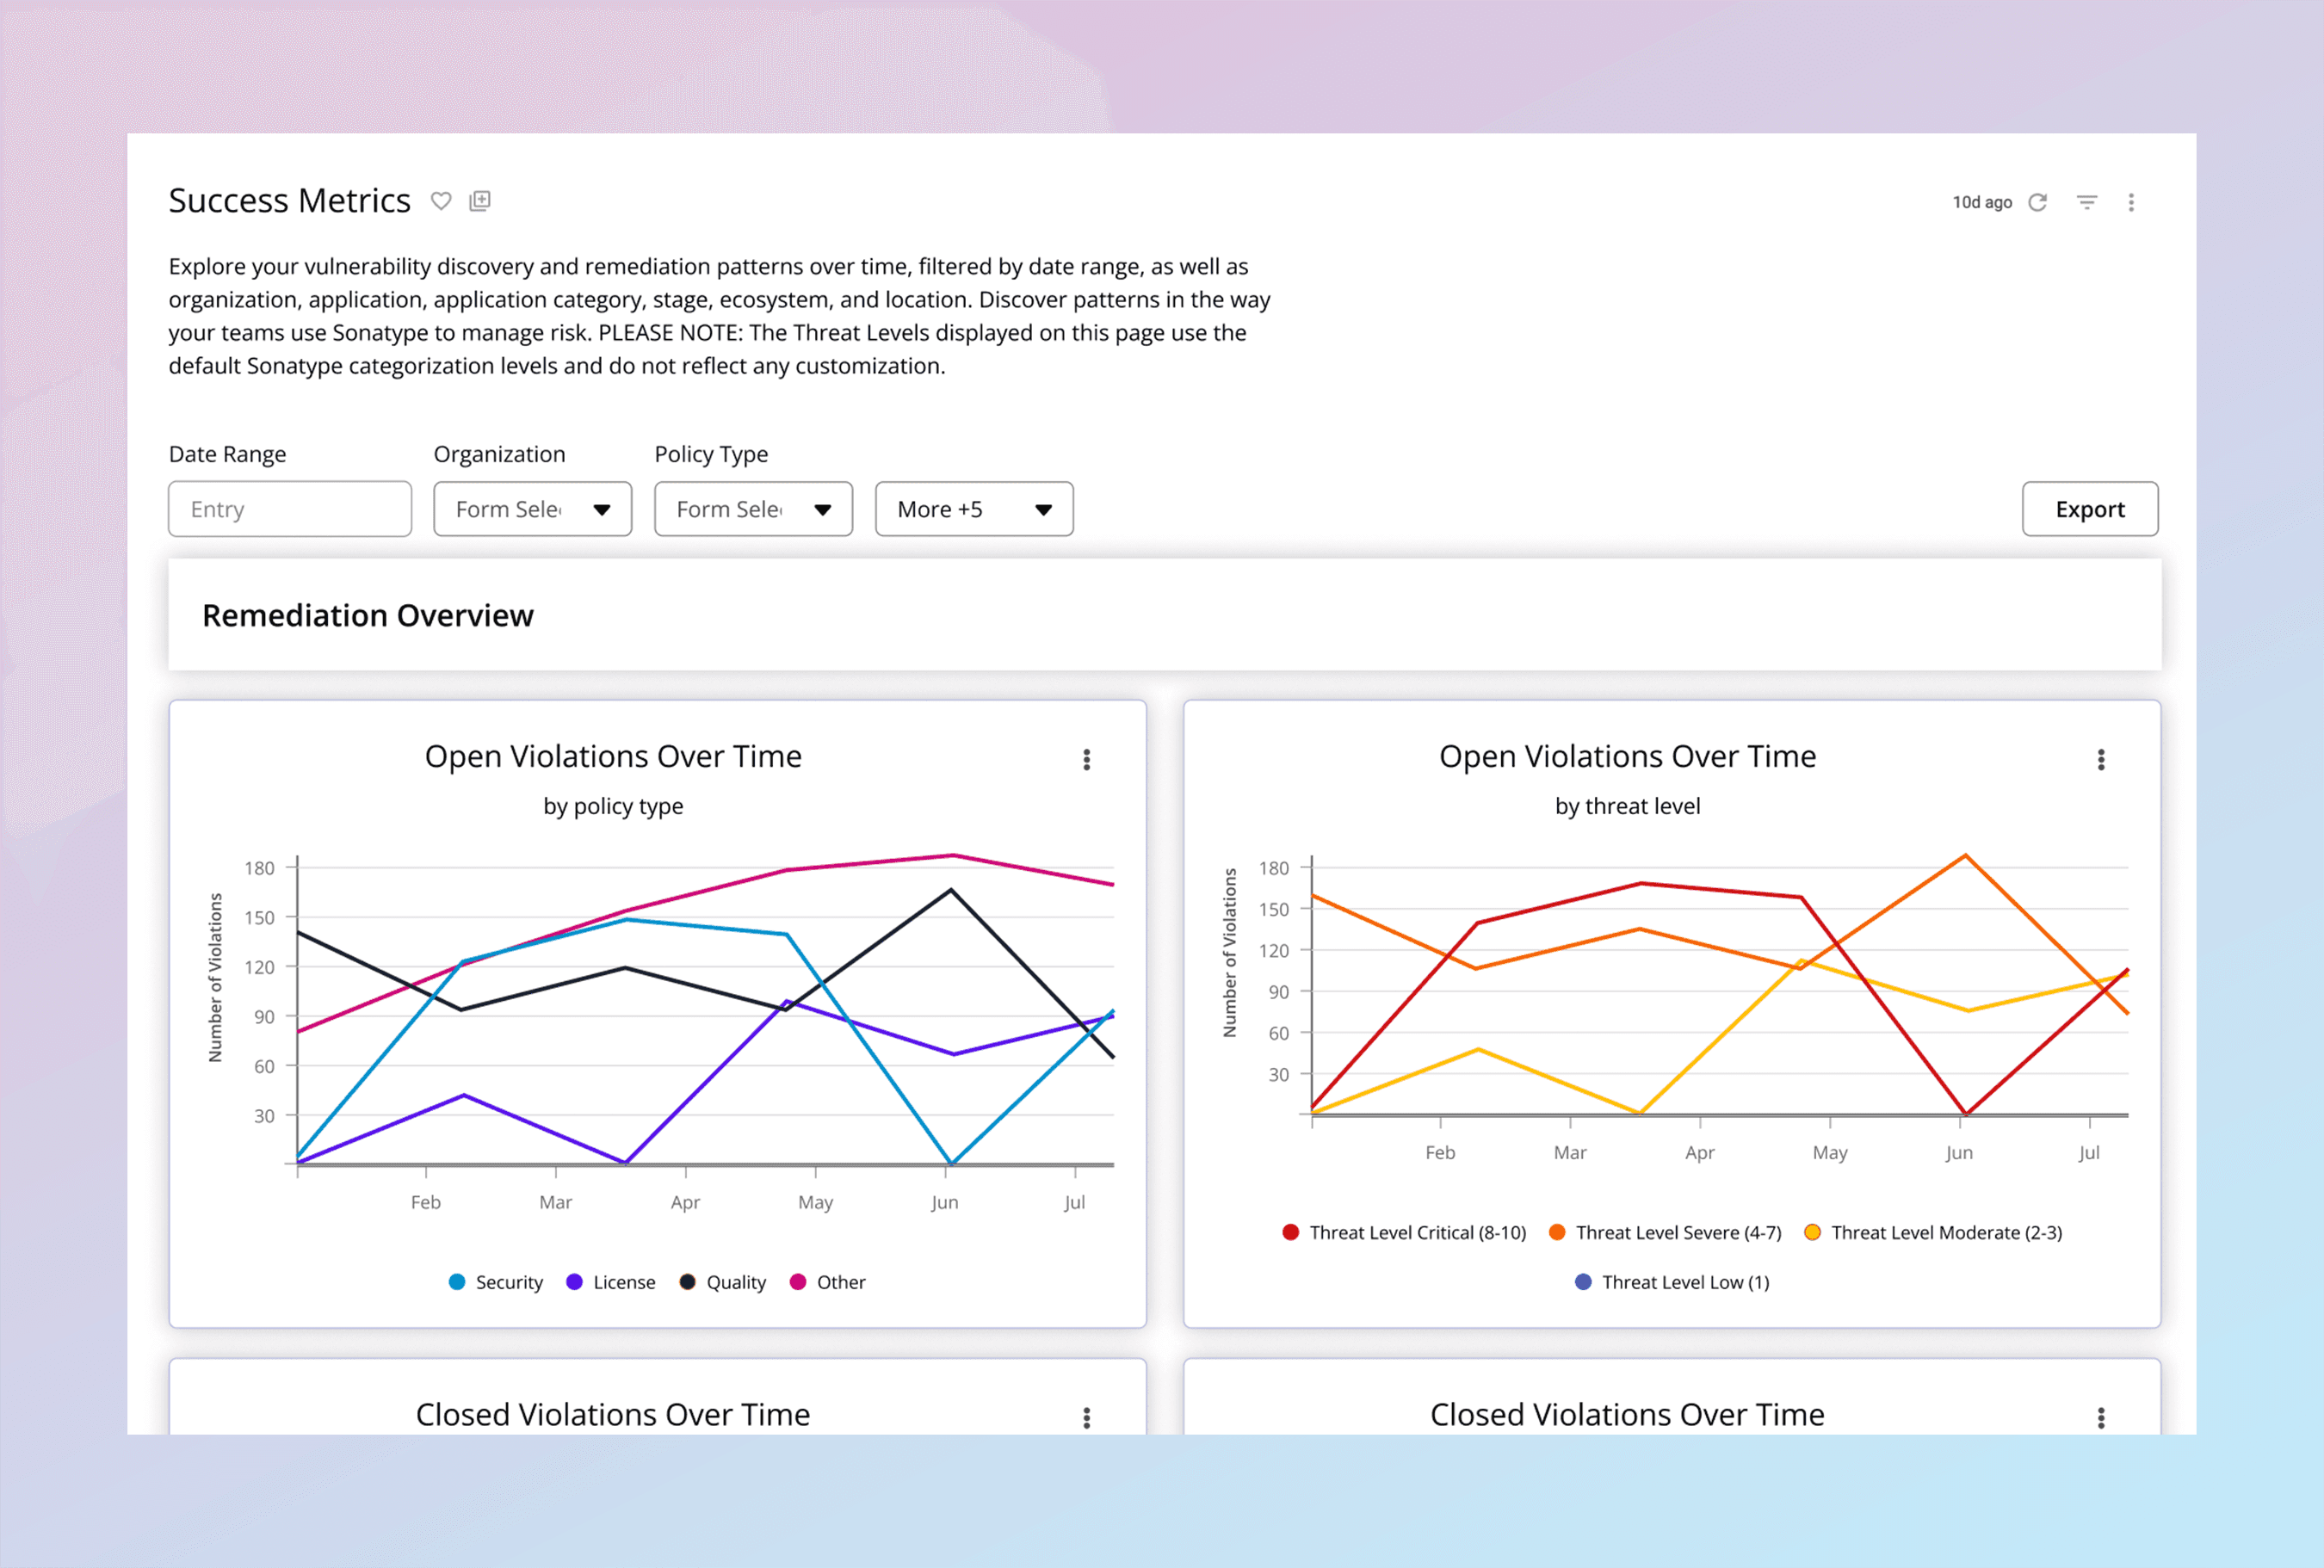Click the '10d ago' timestamp
This screenshot has width=2324, height=1568.
(x=1982, y=202)
